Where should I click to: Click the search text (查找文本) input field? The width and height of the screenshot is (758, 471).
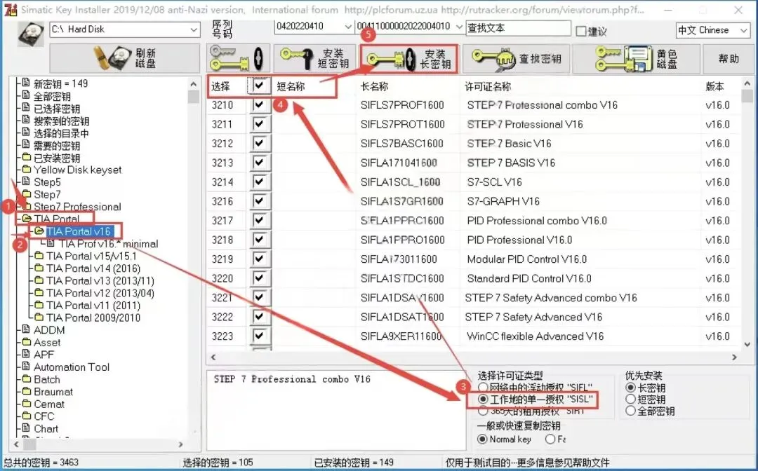click(x=518, y=28)
